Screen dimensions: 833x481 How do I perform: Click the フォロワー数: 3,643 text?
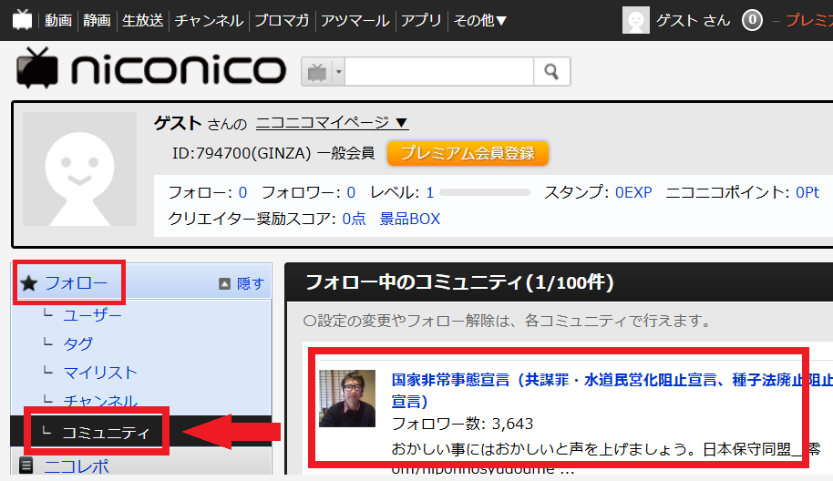pos(462,424)
